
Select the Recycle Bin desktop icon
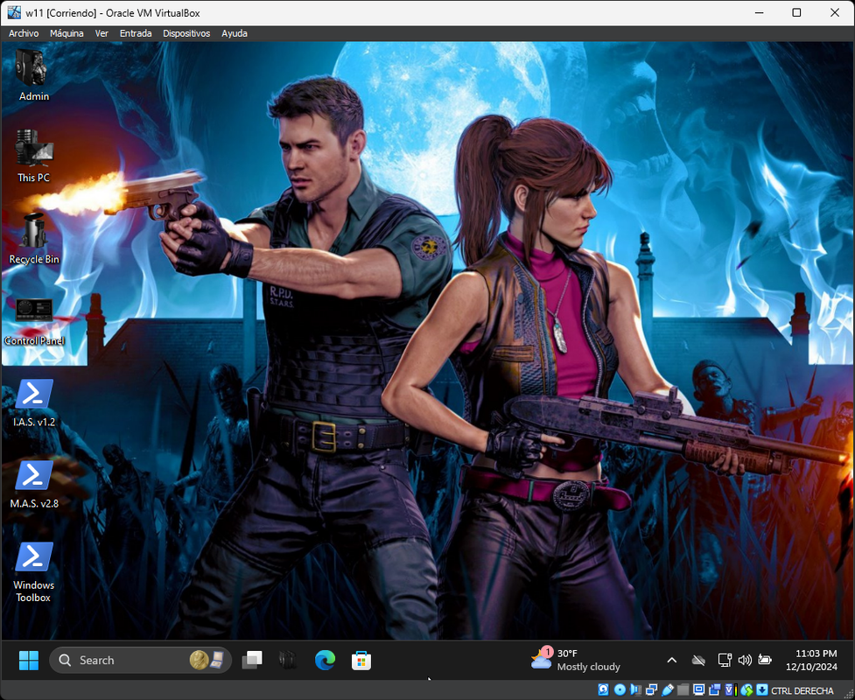(x=34, y=238)
